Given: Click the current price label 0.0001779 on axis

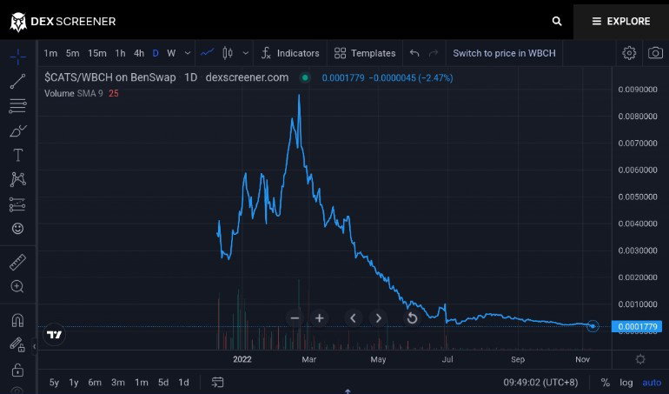Looking at the screenshot, I should click(637, 326).
